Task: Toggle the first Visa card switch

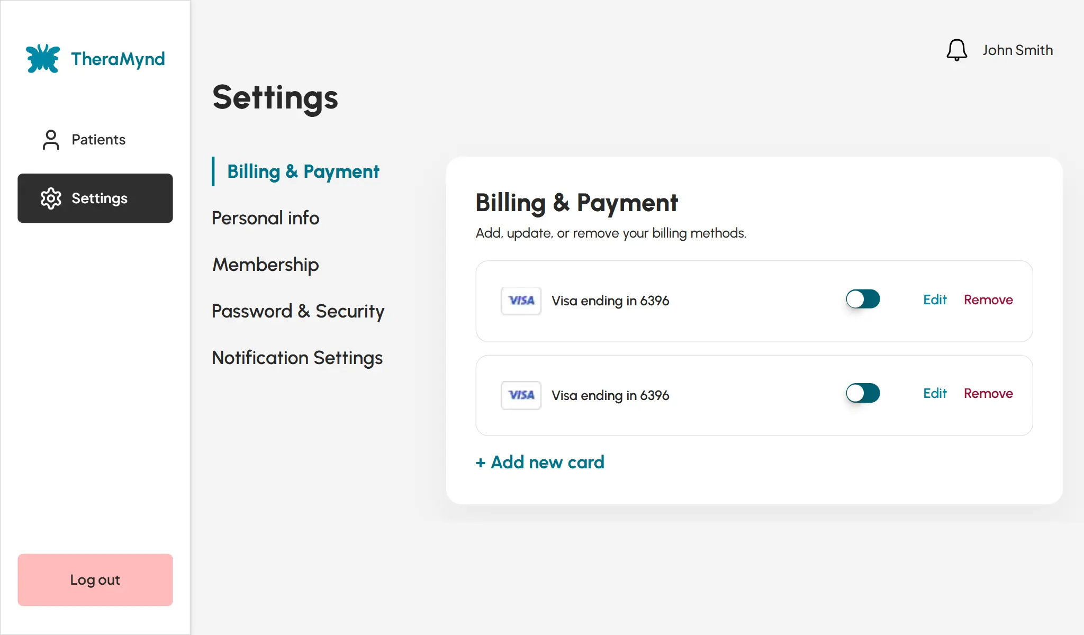Action: click(x=863, y=300)
